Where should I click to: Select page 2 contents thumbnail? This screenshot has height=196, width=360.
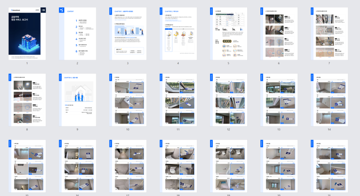click(77, 34)
